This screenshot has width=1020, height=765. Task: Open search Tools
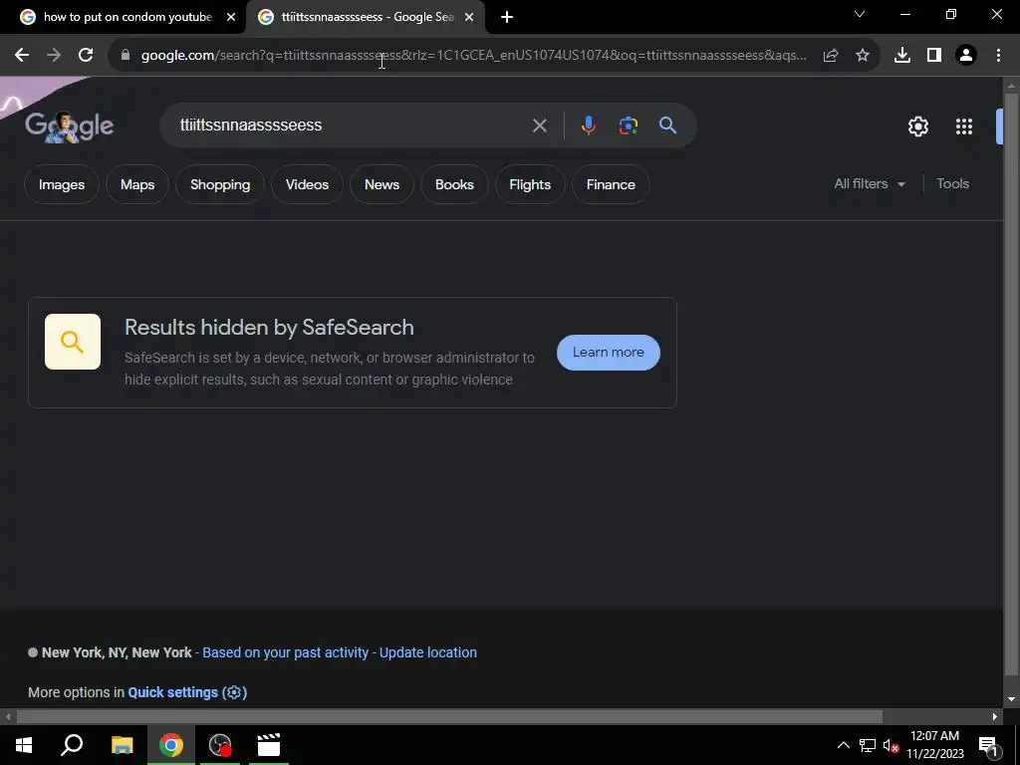point(952,184)
